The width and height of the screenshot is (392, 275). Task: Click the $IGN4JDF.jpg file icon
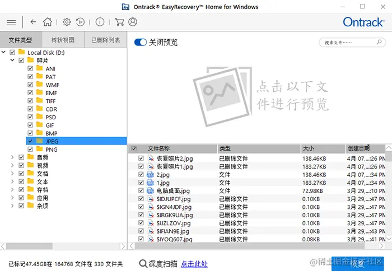click(151, 207)
